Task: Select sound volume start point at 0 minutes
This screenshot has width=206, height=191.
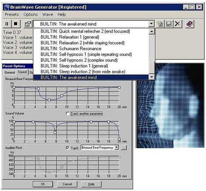Action: tap(14, 122)
